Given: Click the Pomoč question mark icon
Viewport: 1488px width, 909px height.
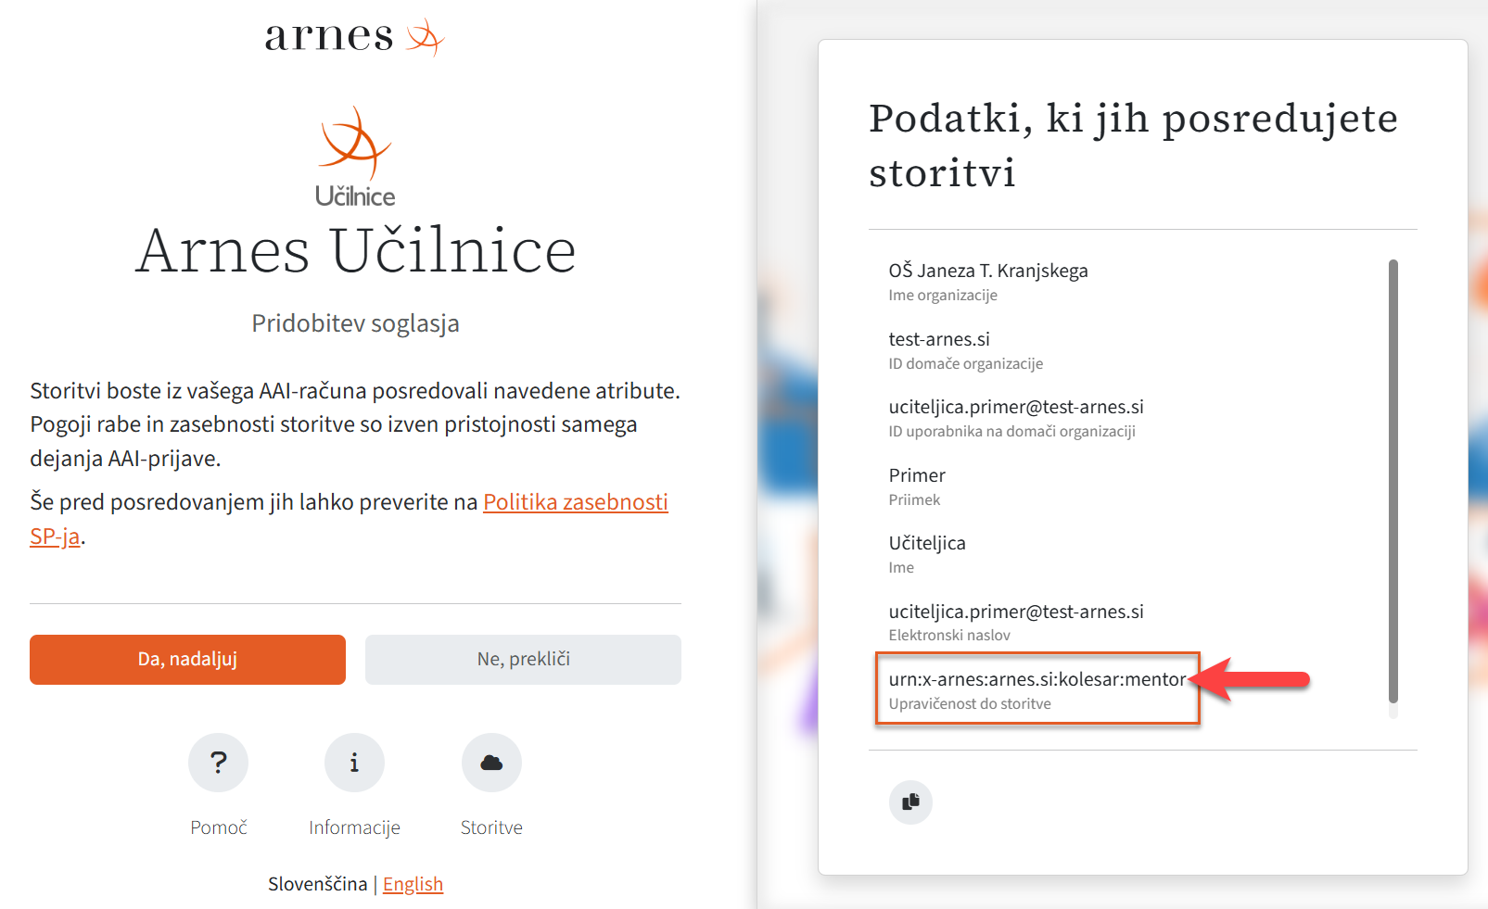Looking at the screenshot, I should click(218, 763).
